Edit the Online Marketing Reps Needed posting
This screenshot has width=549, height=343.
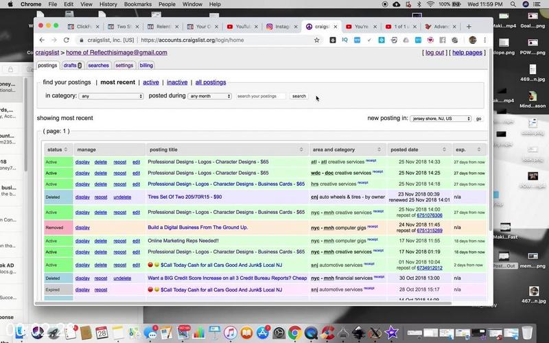coord(136,241)
